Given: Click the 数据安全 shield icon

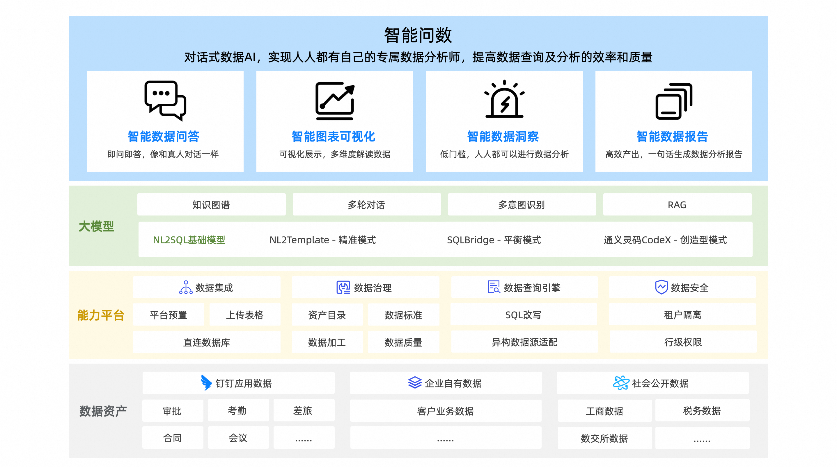Looking at the screenshot, I should click(x=661, y=287).
